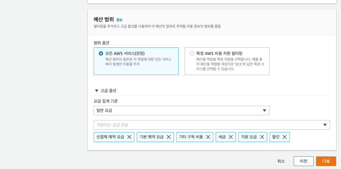Viewport: 341px width, 169px height.
Task: Click the 범위 옵션 label
Action: point(101,43)
